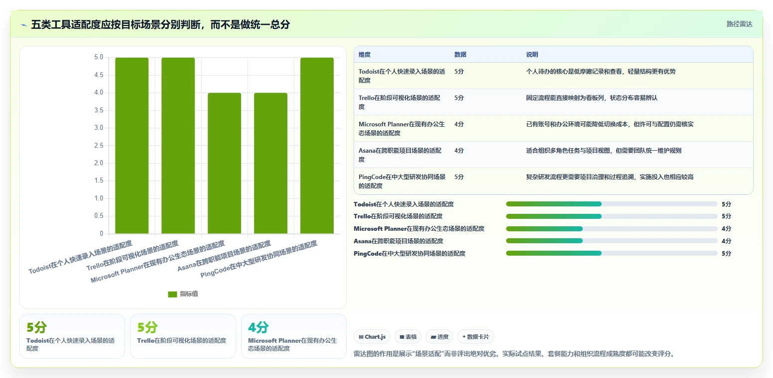Click the PingCode label in the progress list

(409, 254)
